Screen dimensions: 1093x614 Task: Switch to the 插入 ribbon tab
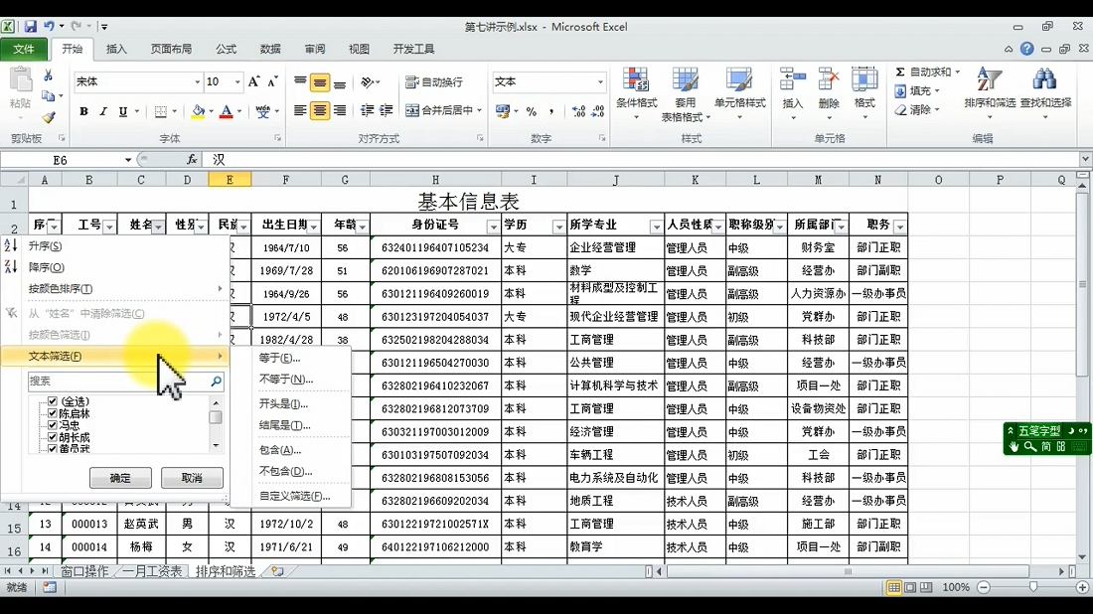click(x=116, y=49)
